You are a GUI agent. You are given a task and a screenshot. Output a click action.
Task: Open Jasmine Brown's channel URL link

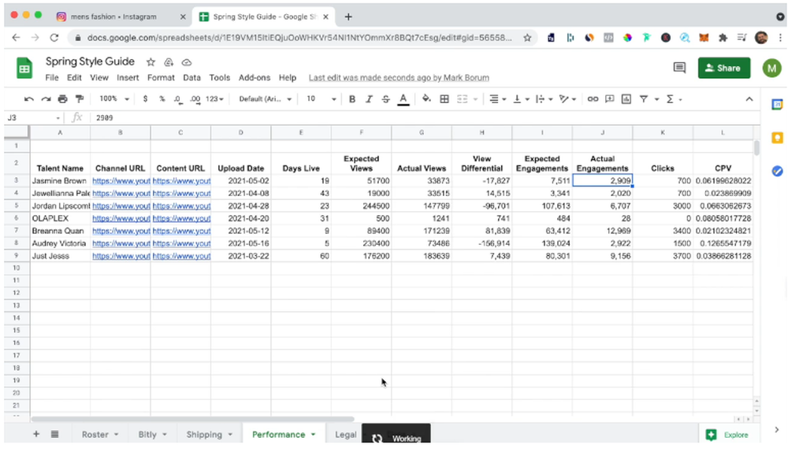(x=120, y=180)
